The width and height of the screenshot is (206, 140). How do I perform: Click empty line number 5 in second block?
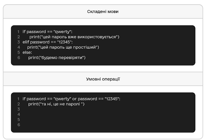tap(19, 119)
